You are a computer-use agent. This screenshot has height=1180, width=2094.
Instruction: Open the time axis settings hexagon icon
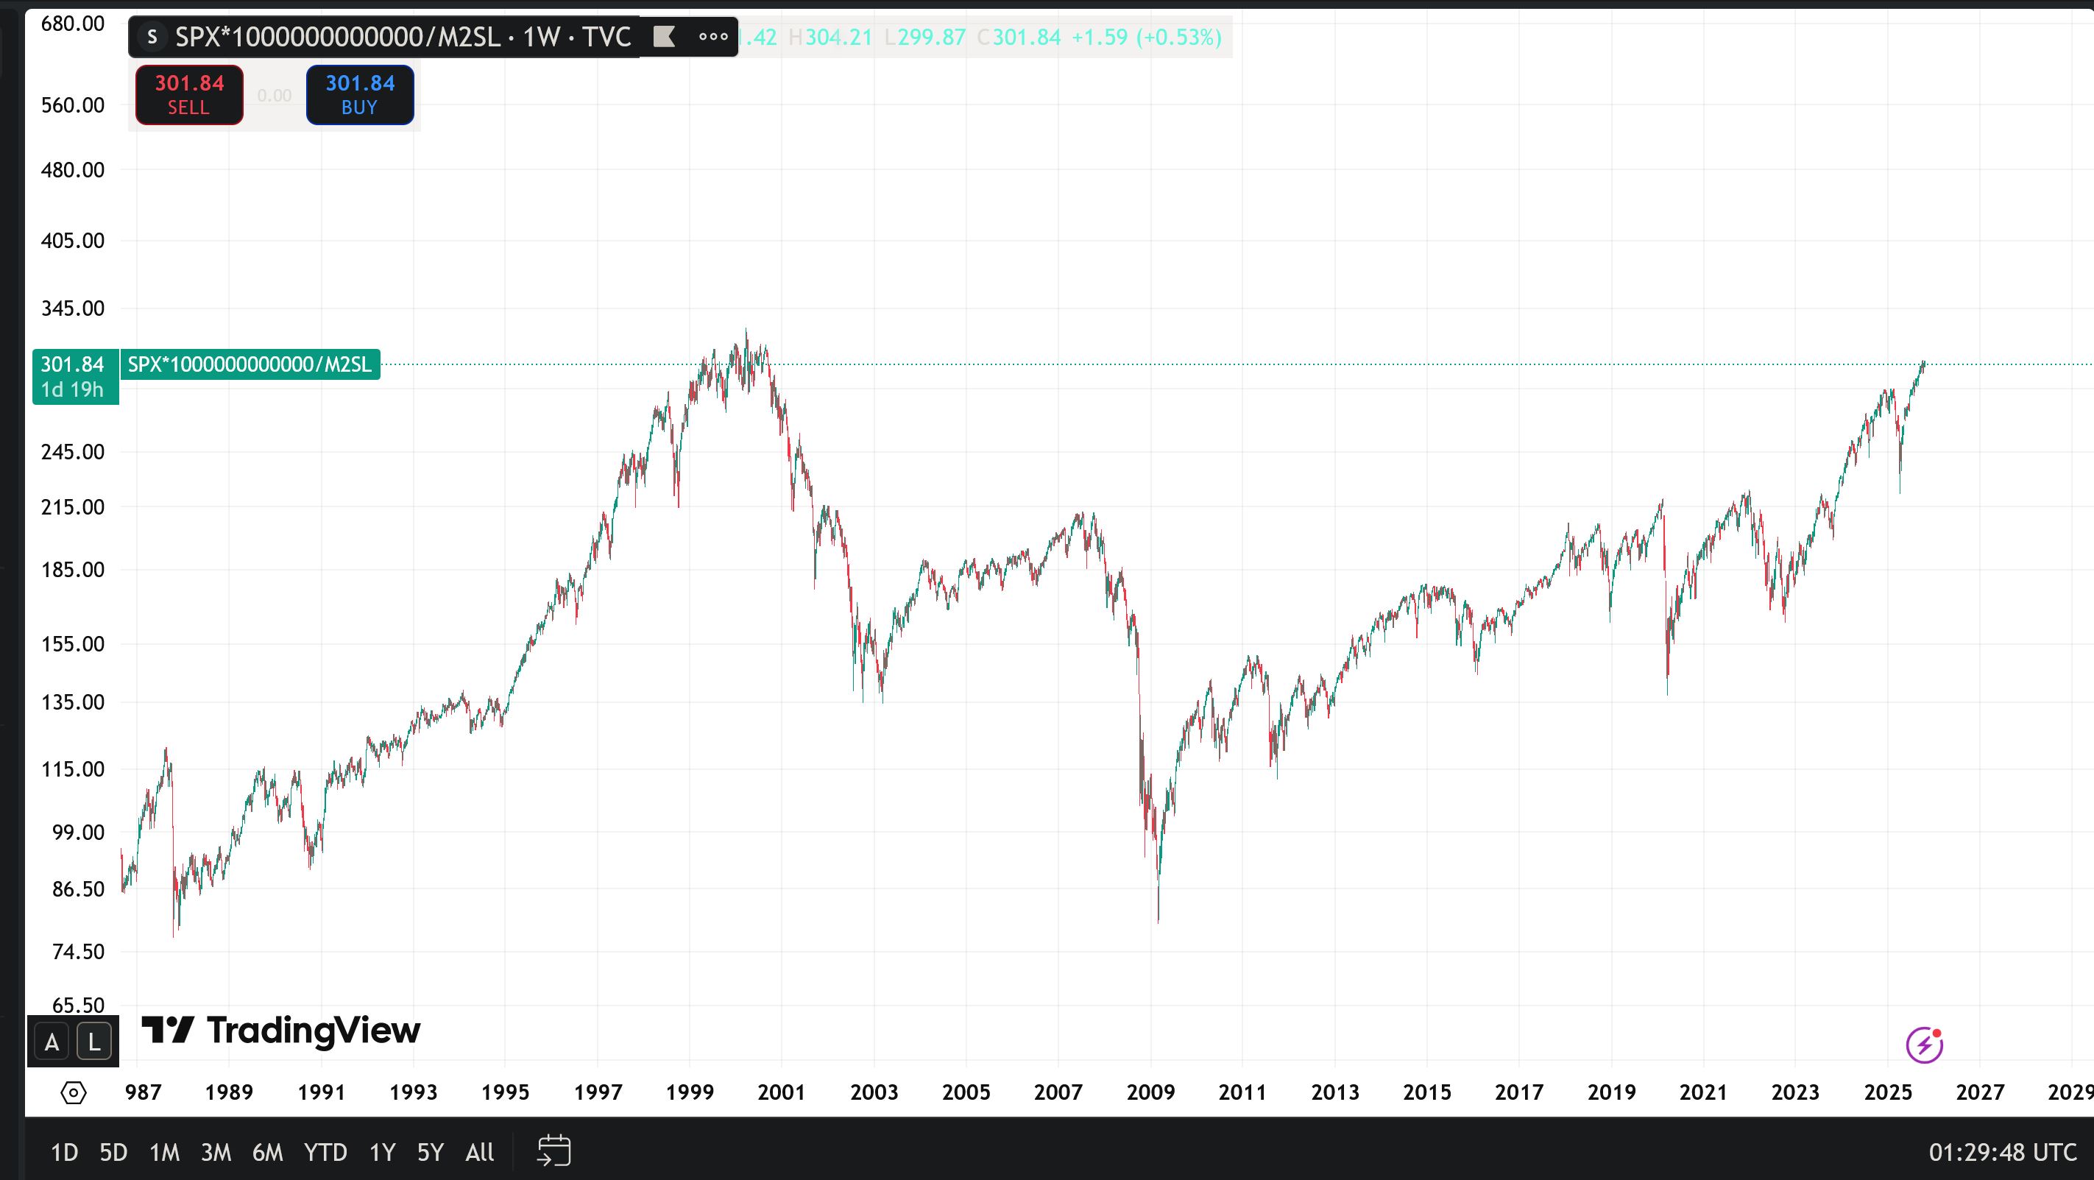coord(73,1092)
